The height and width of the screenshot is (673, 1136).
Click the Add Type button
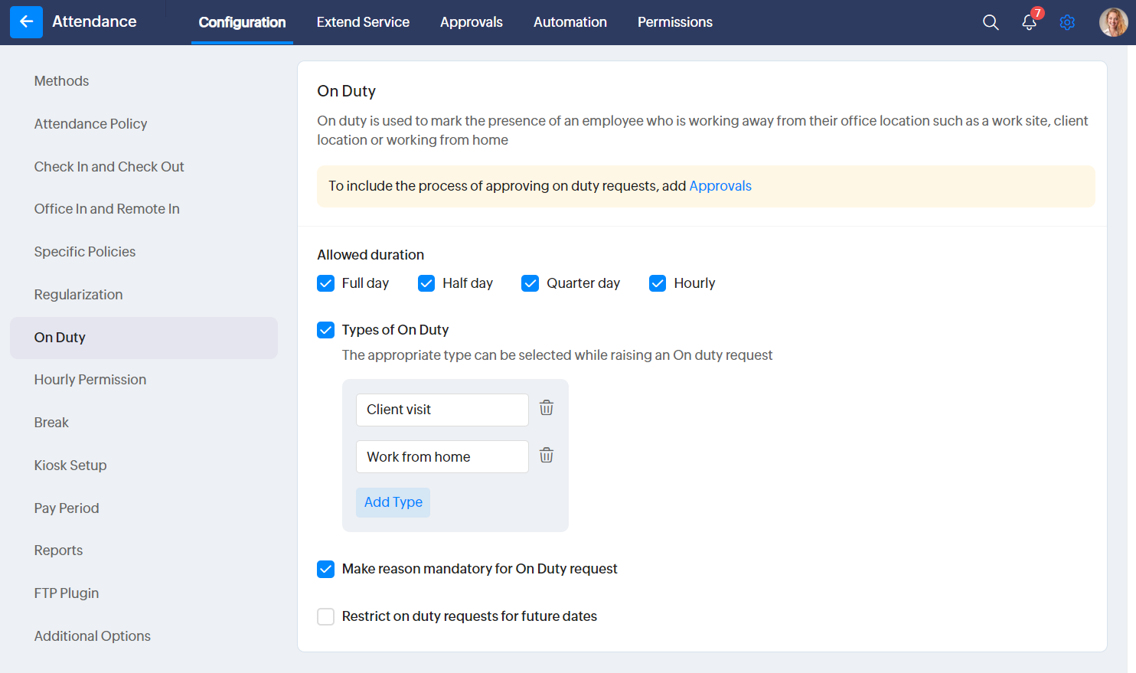point(393,502)
